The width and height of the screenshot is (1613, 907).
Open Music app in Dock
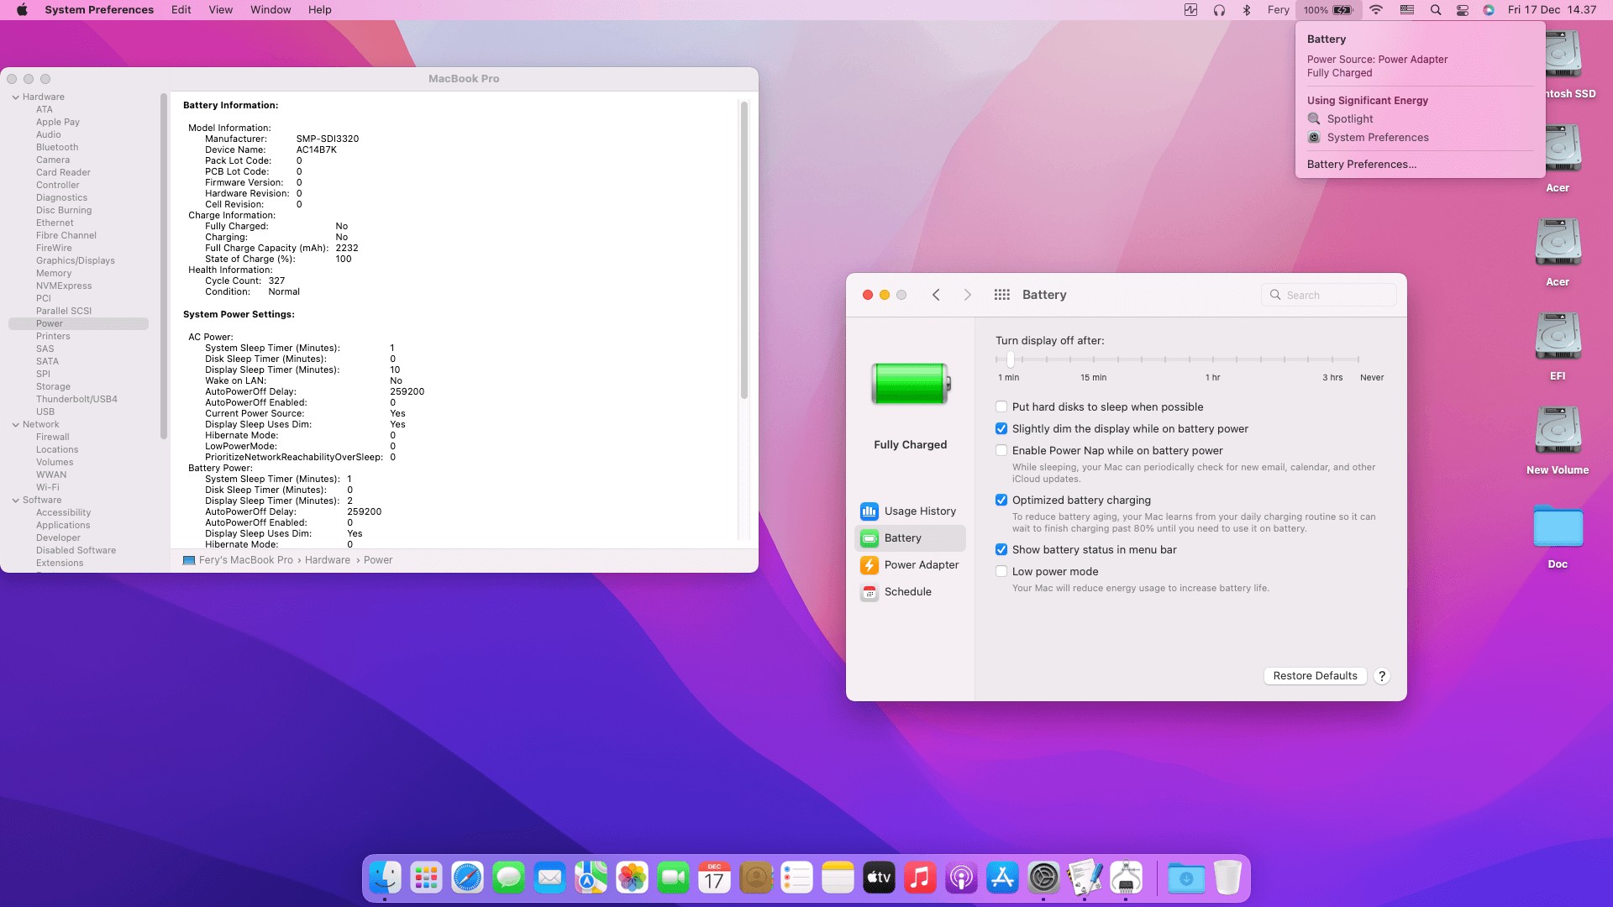point(921,878)
